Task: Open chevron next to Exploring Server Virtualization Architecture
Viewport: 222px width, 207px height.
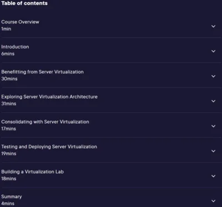Action: tap(214, 101)
